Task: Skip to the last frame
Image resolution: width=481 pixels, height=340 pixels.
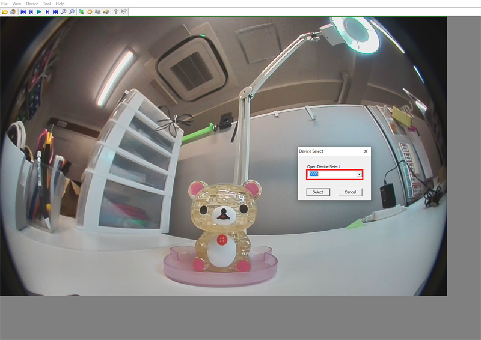Action: (55, 11)
